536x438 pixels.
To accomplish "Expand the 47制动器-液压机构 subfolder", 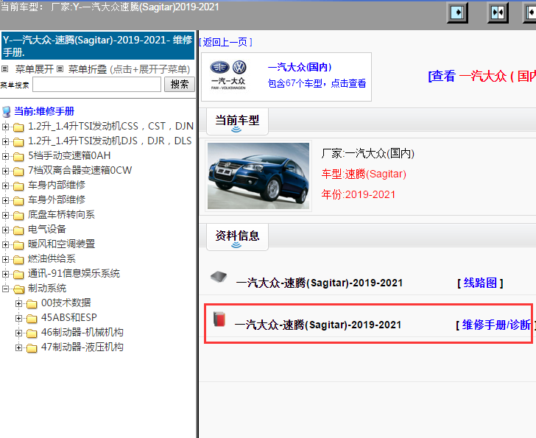I will click(19, 347).
